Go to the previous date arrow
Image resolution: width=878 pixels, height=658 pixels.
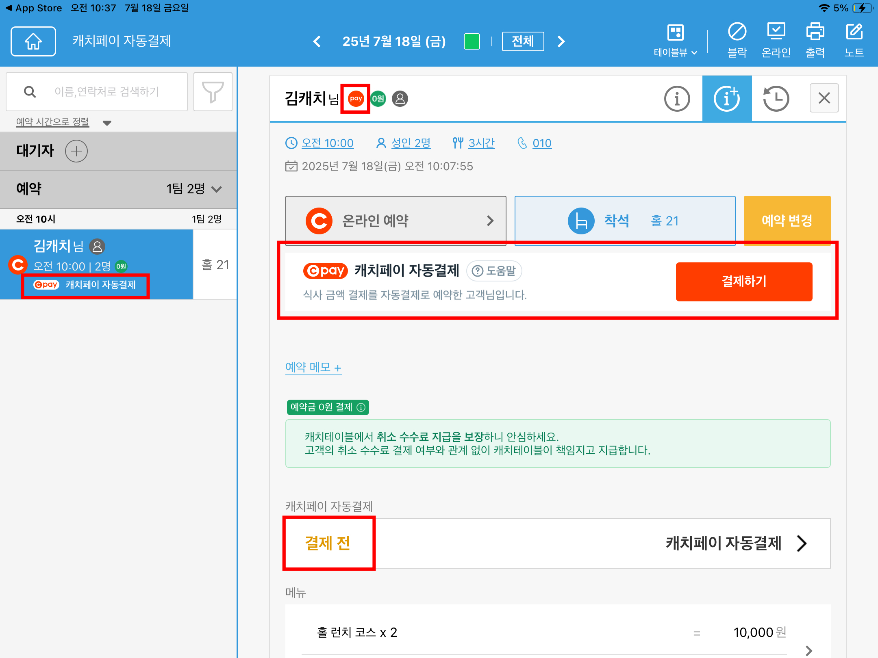(x=317, y=41)
